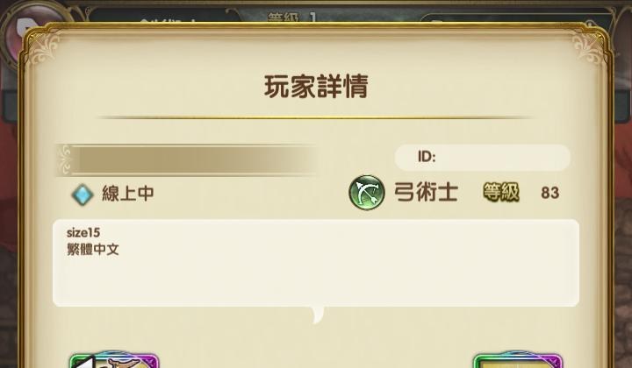Open the bottom-right green-purple framed card
The image size is (632, 368).
coord(518,360)
